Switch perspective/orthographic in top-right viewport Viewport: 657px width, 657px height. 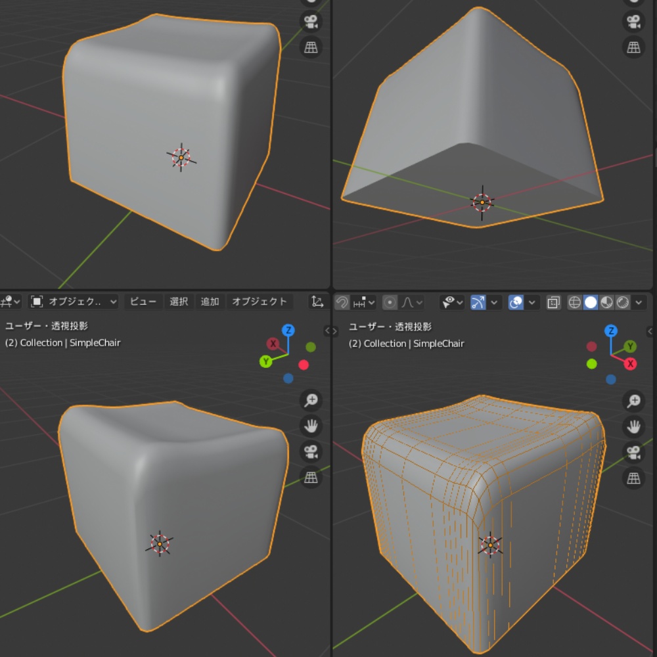click(x=633, y=47)
